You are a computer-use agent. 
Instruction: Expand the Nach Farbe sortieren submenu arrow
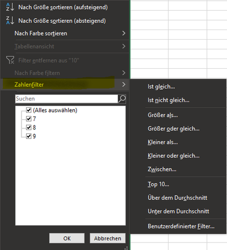tap(124, 33)
